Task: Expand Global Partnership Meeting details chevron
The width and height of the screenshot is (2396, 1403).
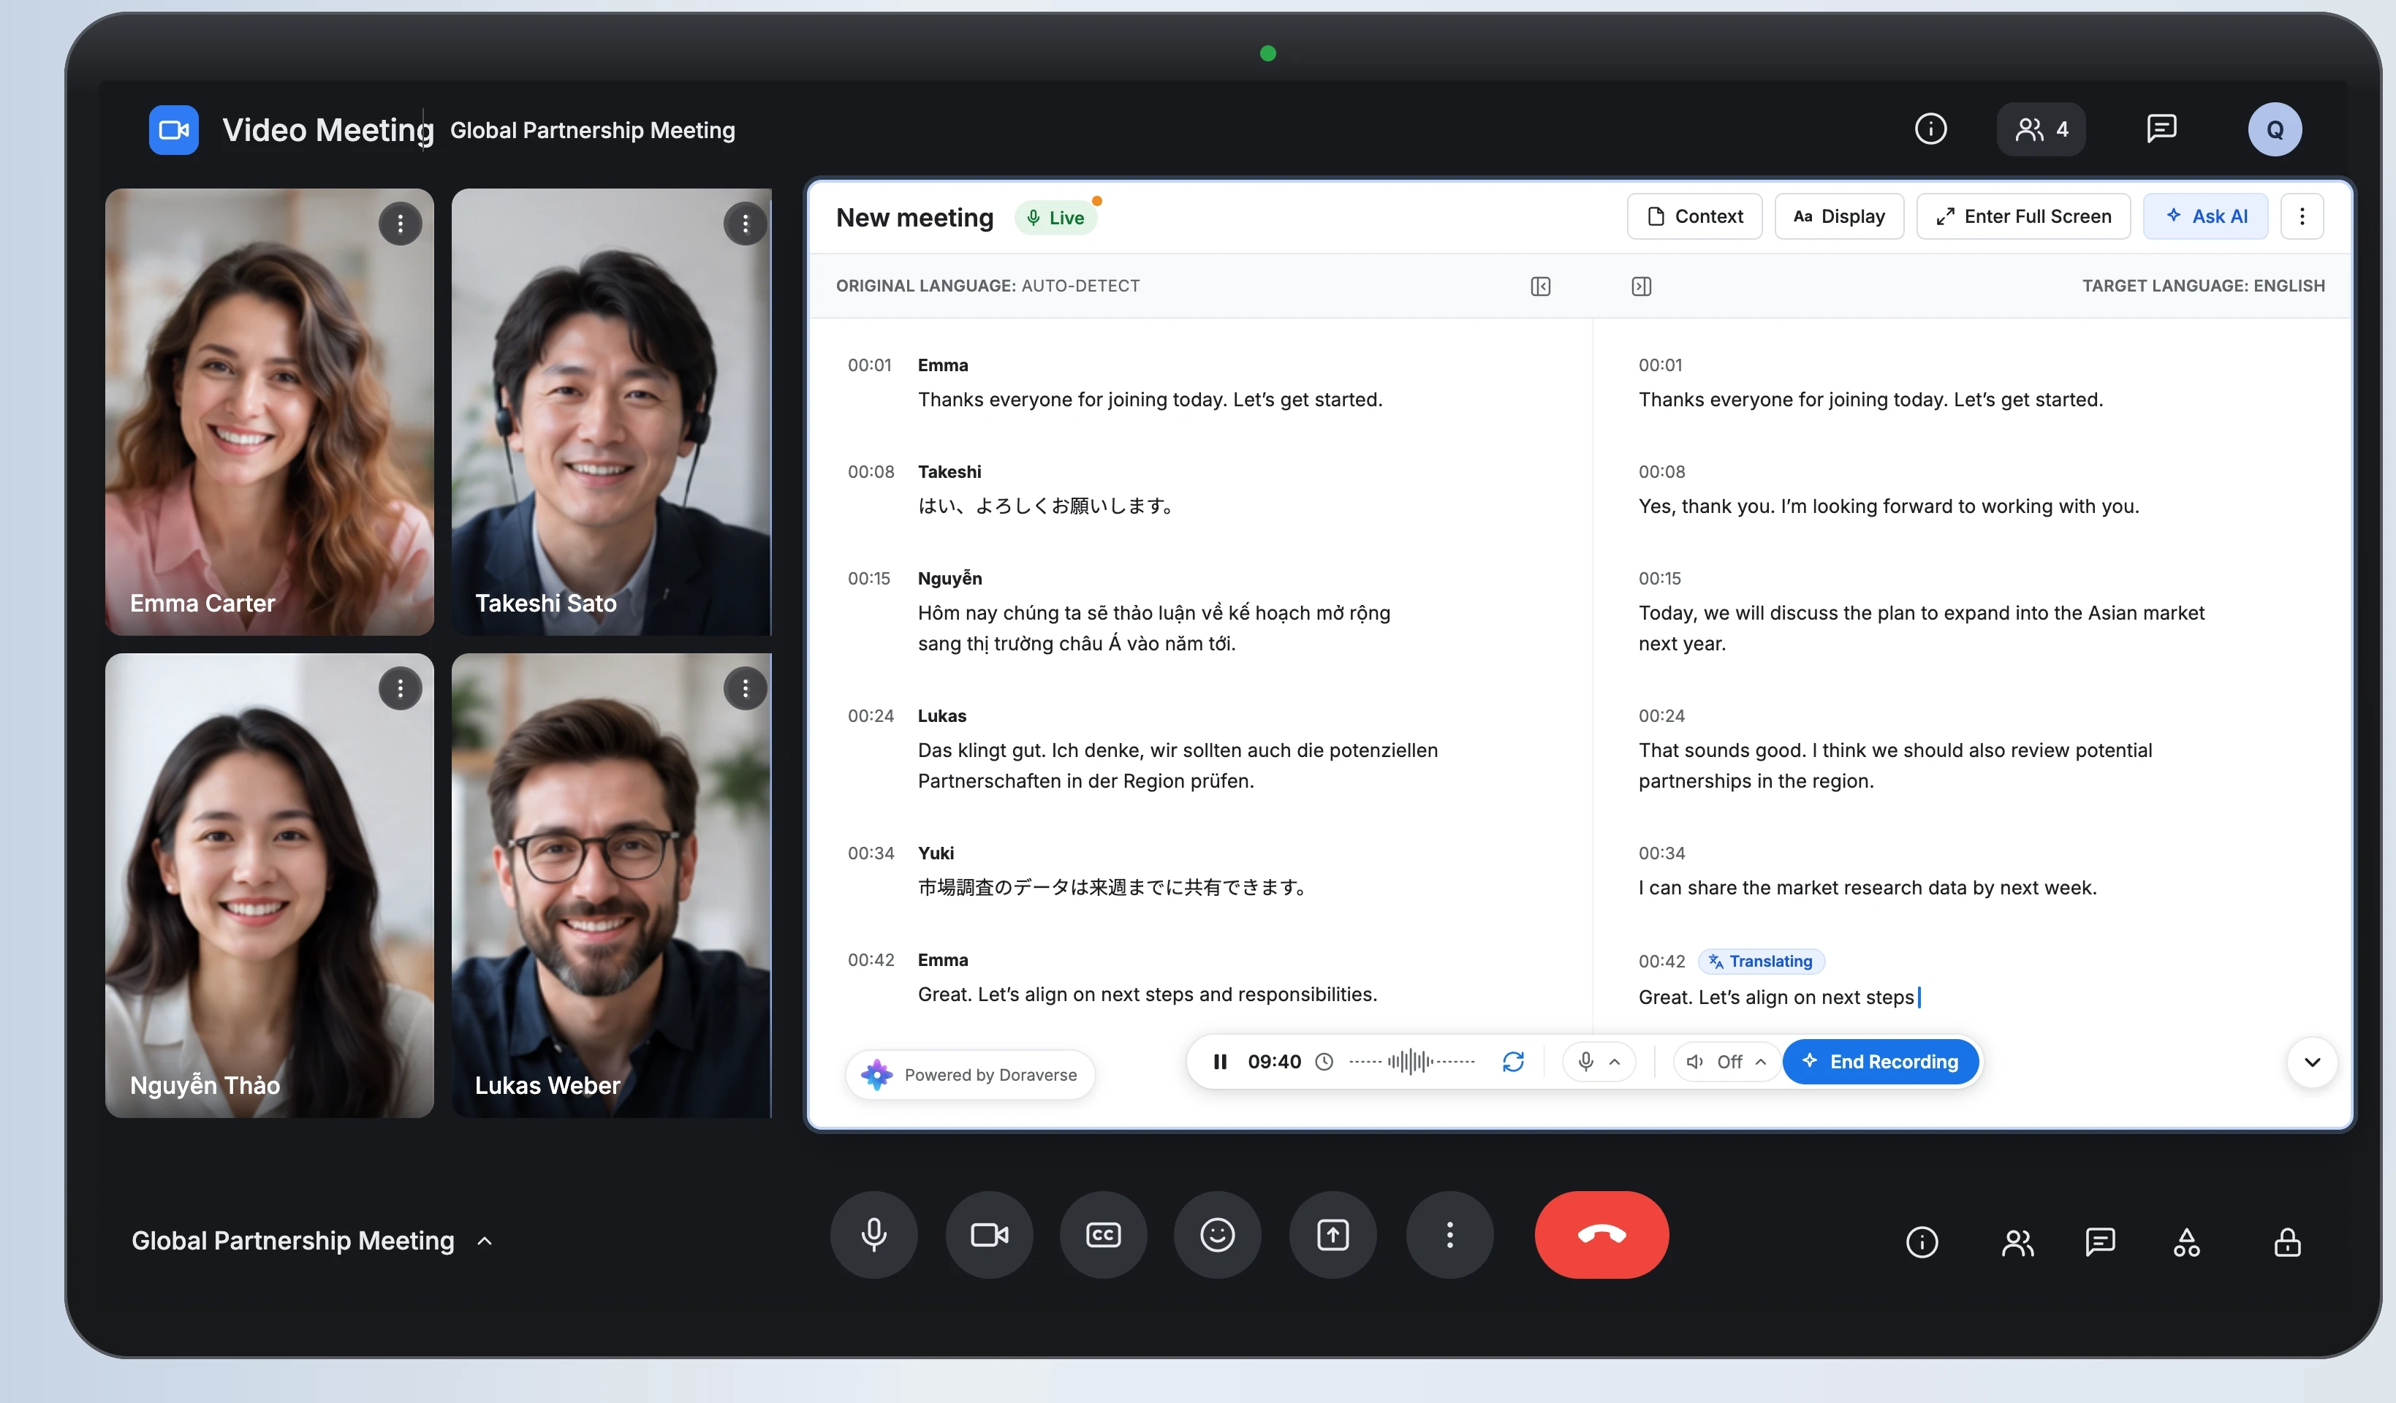Action: pos(485,1241)
